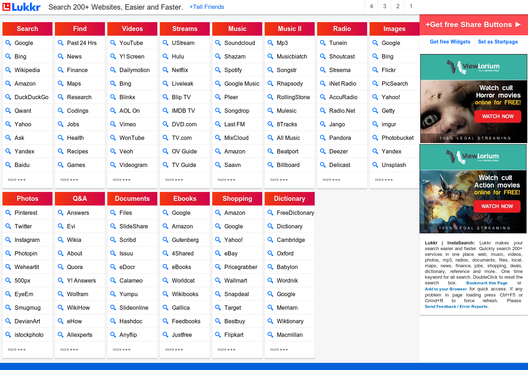Click the search icon next to Photobucket
Screen dimensions: 528x370
pyautogui.click(x=375, y=138)
